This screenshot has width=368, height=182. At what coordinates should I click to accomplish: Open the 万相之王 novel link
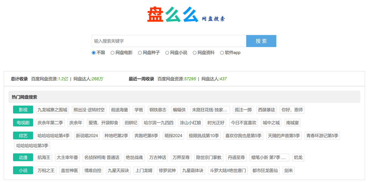coord(46,170)
